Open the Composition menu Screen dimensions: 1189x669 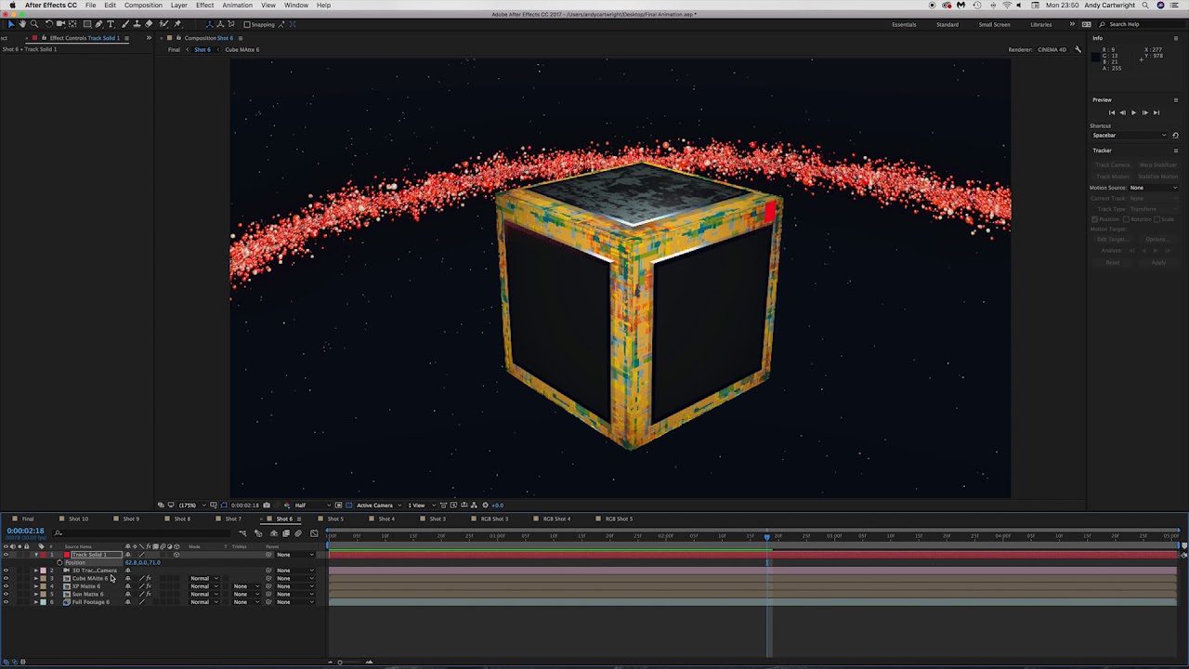click(143, 6)
